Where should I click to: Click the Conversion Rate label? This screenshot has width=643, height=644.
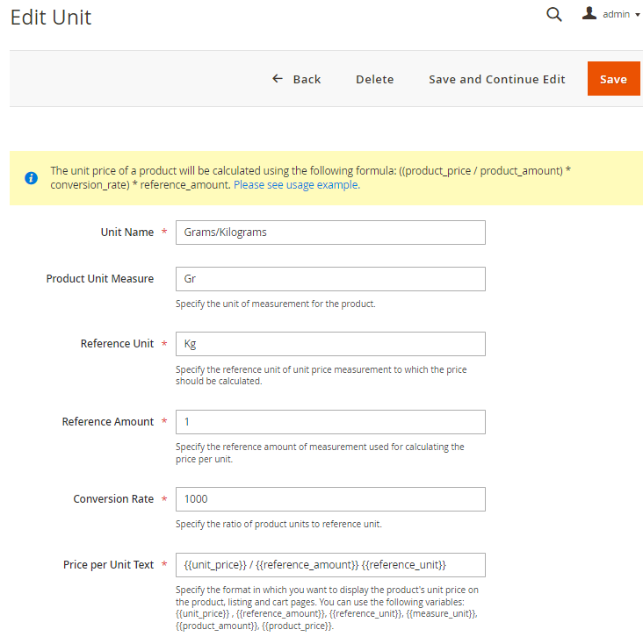click(113, 498)
